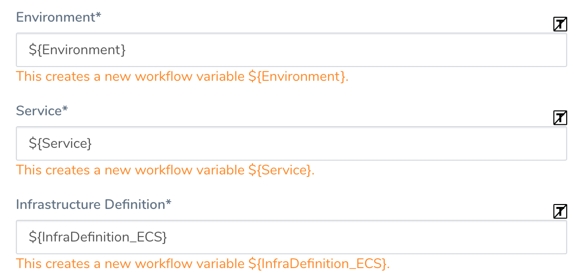Image resolution: width=585 pixels, height=275 pixels.
Task: Place cursor on ${Service} text in field
Action: coord(60,143)
